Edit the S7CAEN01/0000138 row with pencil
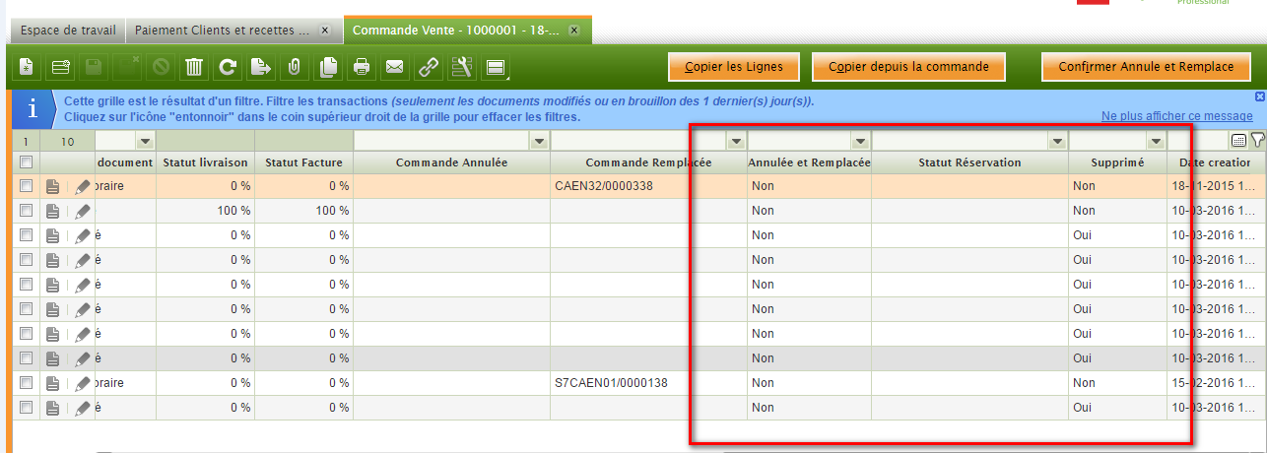This screenshot has height=453, width=1267. click(x=83, y=383)
